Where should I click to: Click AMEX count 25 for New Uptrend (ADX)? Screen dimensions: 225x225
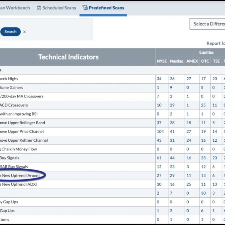189,184
